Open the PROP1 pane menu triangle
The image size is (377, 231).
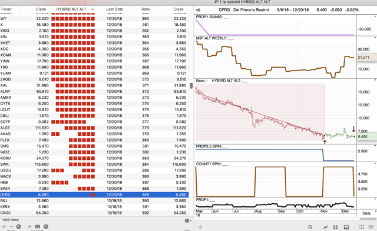(375, 199)
